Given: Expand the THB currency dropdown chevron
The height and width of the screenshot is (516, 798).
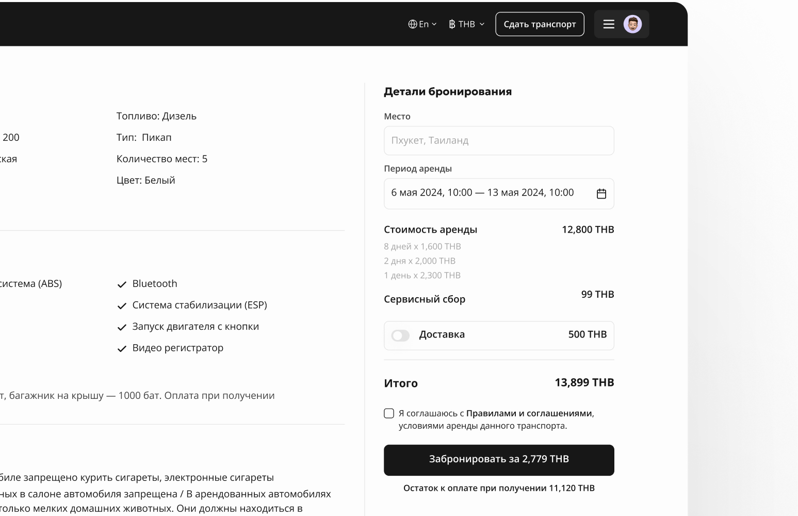Looking at the screenshot, I should pyautogui.click(x=482, y=24).
